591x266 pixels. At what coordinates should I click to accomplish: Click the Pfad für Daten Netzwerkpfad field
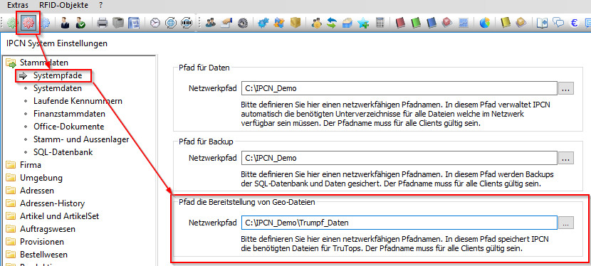coord(399,89)
